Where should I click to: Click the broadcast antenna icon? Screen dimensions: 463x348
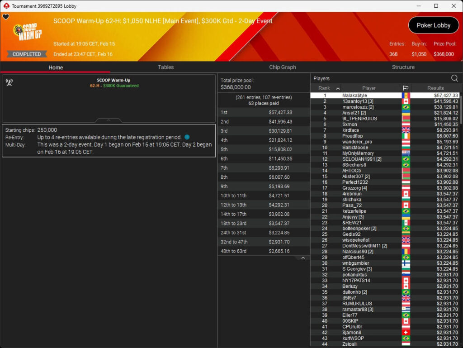pos(9,82)
